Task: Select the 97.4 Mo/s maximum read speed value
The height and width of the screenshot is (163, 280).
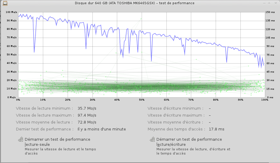Action: click(x=87, y=115)
